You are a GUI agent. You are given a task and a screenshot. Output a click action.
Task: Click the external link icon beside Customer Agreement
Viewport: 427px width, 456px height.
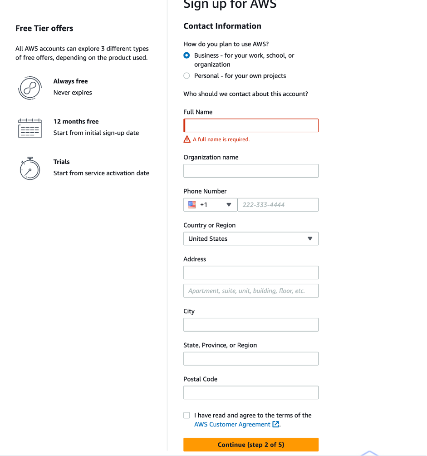(275, 424)
